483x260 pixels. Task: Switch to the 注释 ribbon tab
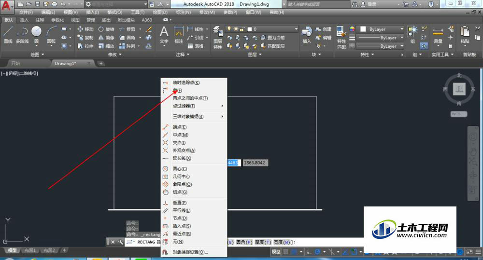tap(40, 20)
